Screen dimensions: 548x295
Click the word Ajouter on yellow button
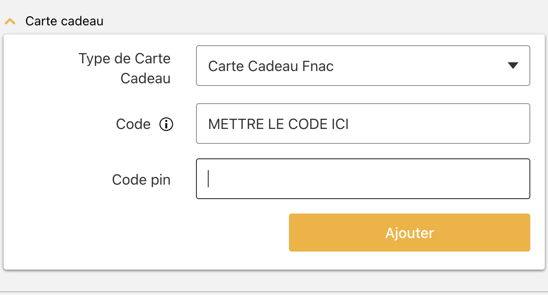[410, 233]
